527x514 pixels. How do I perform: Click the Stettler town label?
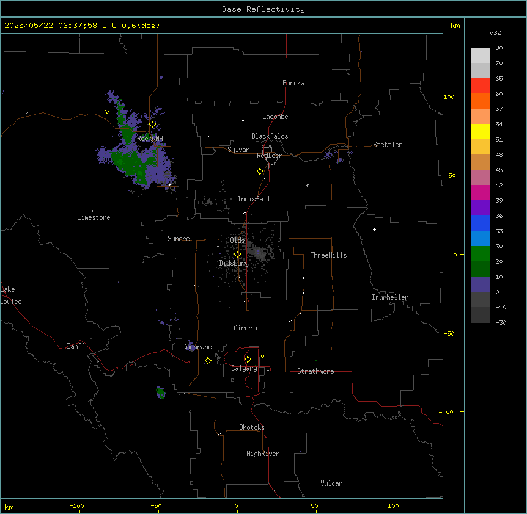(x=388, y=145)
